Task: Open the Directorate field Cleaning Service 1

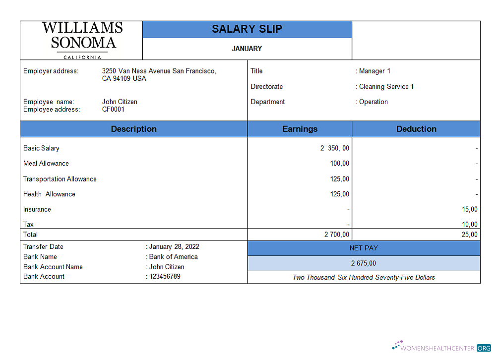Action: click(x=385, y=86)
